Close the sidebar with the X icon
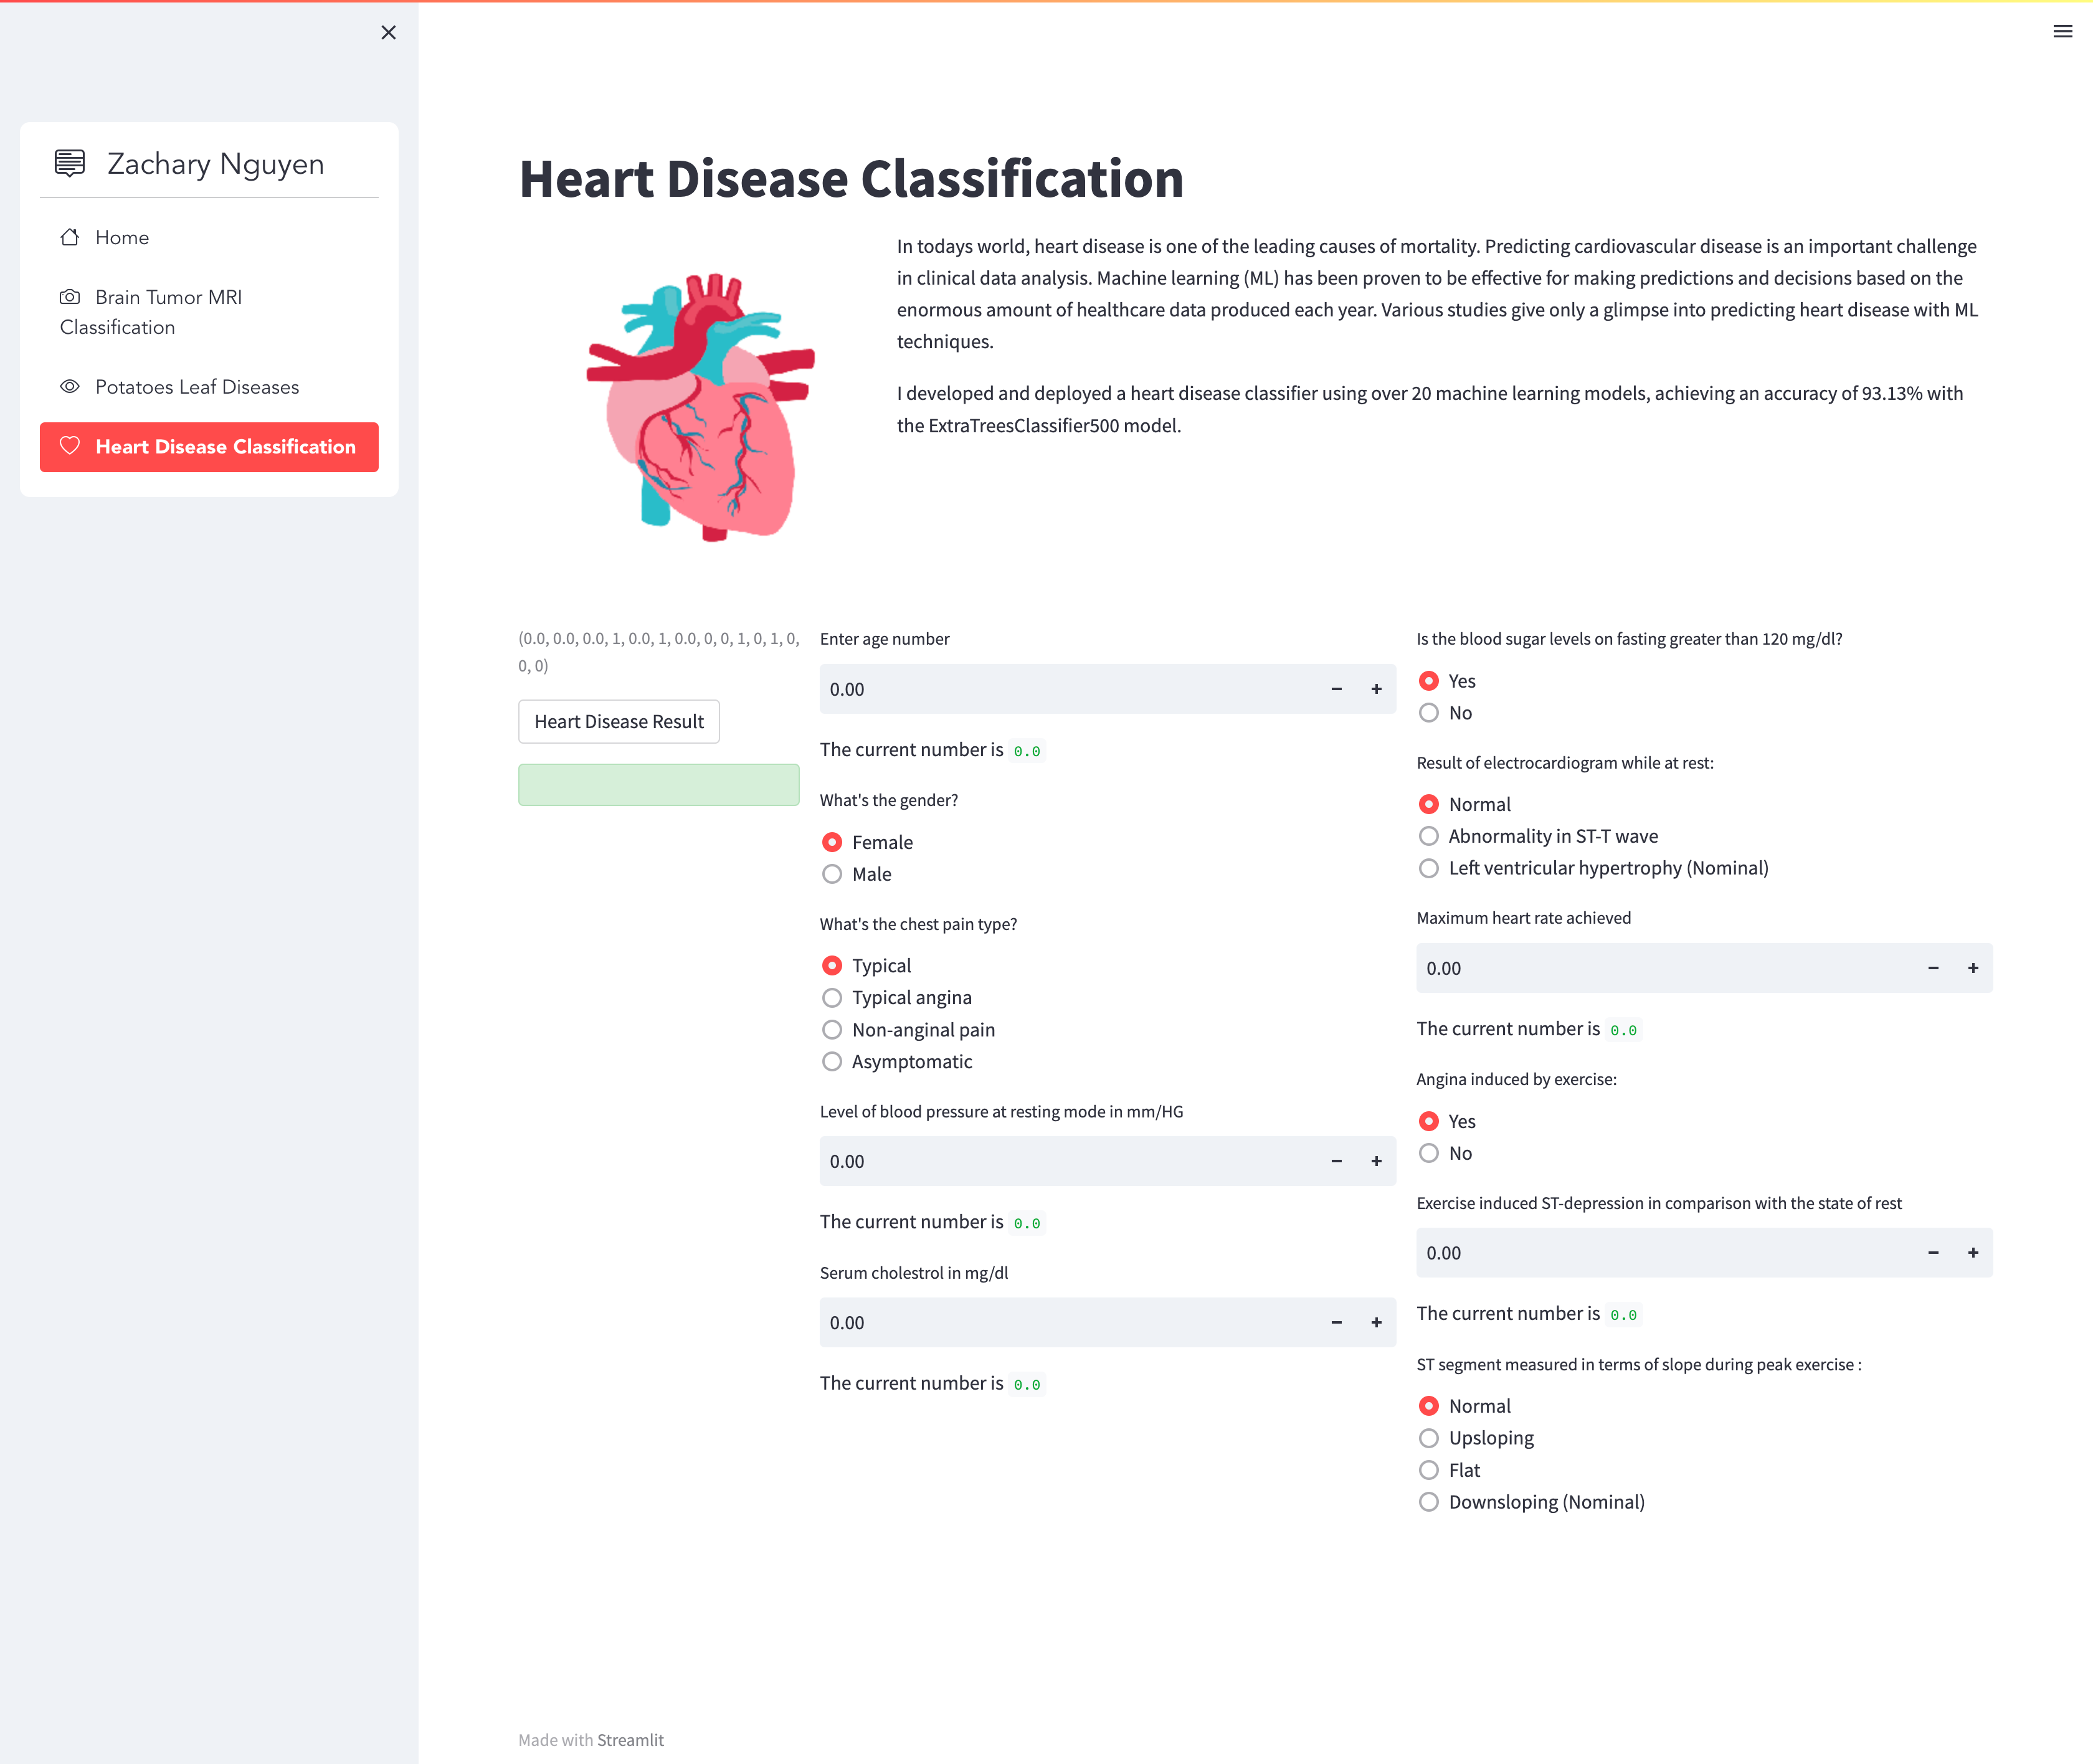Viewport: 2093px width, 1764px height. coord(389,33)
